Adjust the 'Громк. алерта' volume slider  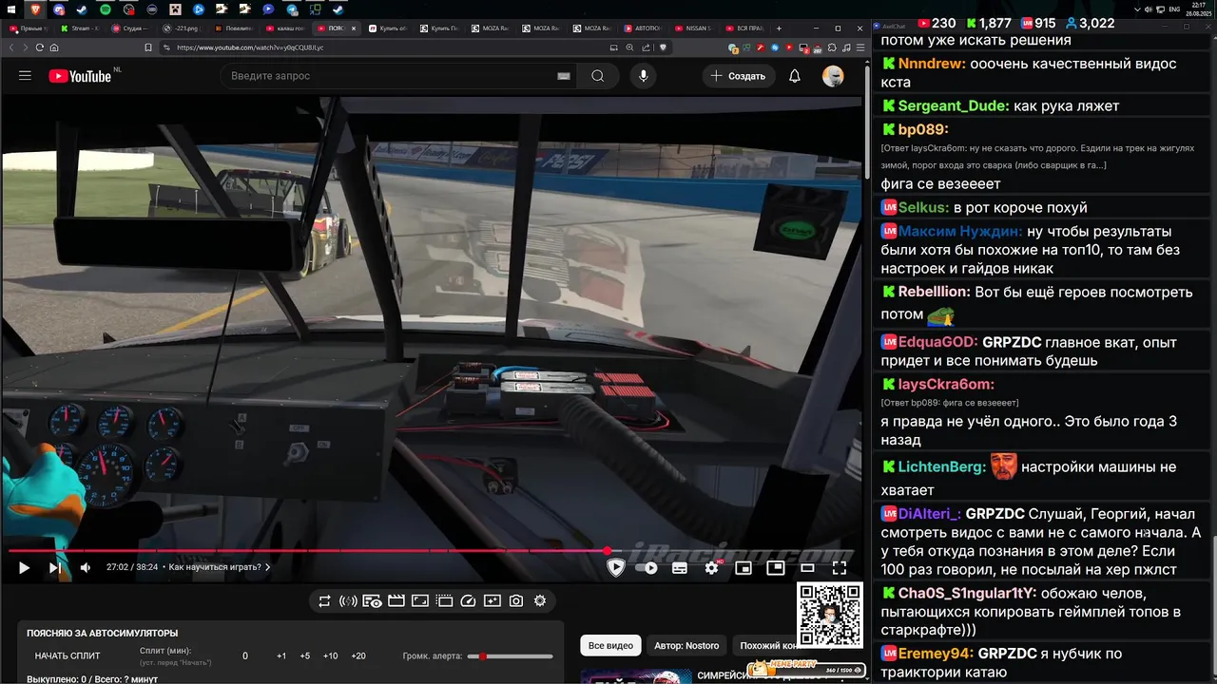tap(511, 656)
